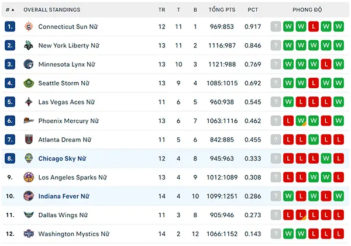The image size is (351, 246).
Task: Click the only W result in Atlanta Dream's form
Action: [314, 140]
